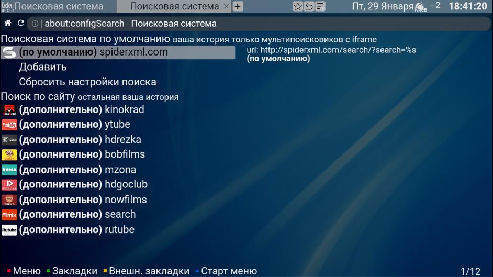Open Закладки from the bottom bar
493x277 pixels.
(74, 271)
